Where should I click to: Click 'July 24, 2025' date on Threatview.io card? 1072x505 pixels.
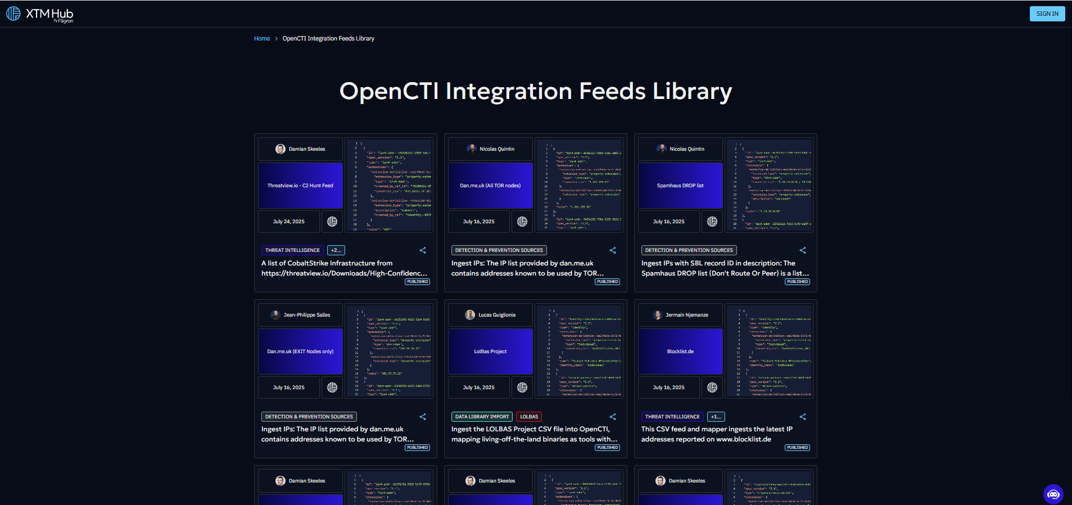pos(289,222)
